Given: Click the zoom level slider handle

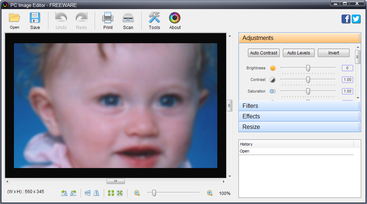Looking at the screenshot, I should click(x=154, y=193).
